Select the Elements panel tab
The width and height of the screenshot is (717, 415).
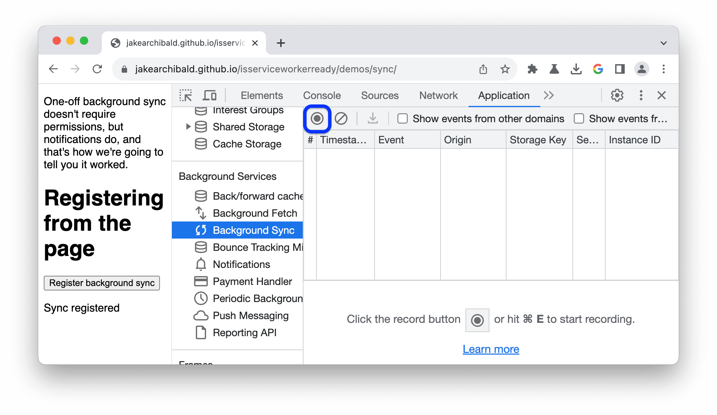click(x=261, y=95)
